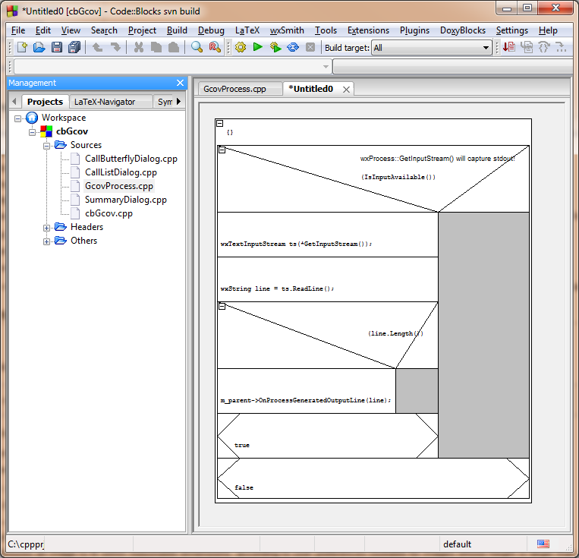Expand the Headers folder in tree
This screenshot has width=579, height=558.
[47, 227]
